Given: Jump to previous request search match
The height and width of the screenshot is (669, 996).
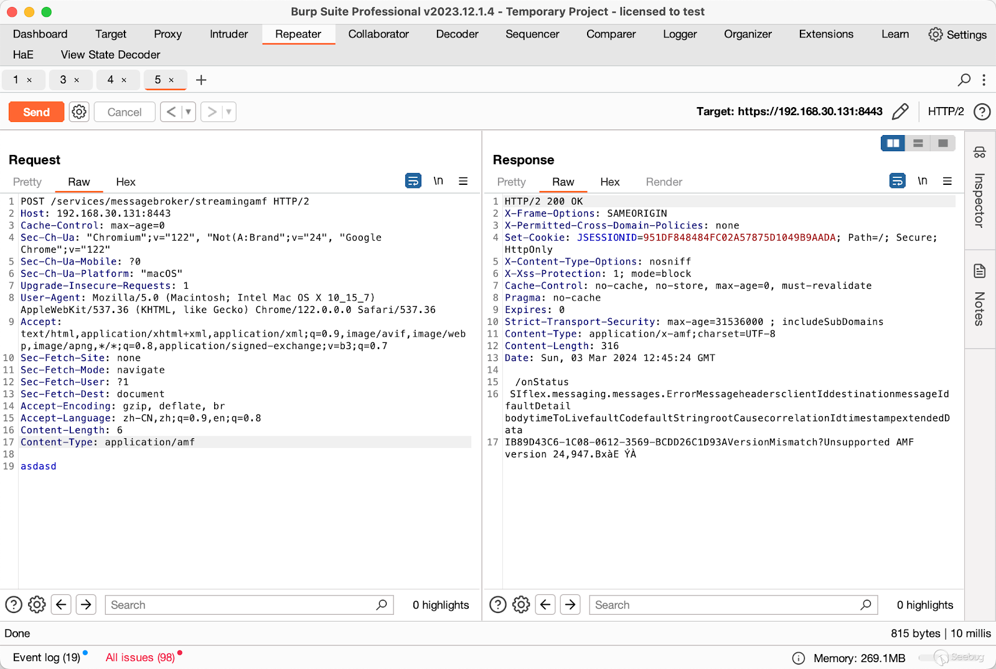Looking at the screenshot, I should pyautogui.click(x=61, y=605).
